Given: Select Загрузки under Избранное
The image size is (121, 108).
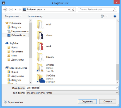Looking at the screenshot, I should pos(16,27).
